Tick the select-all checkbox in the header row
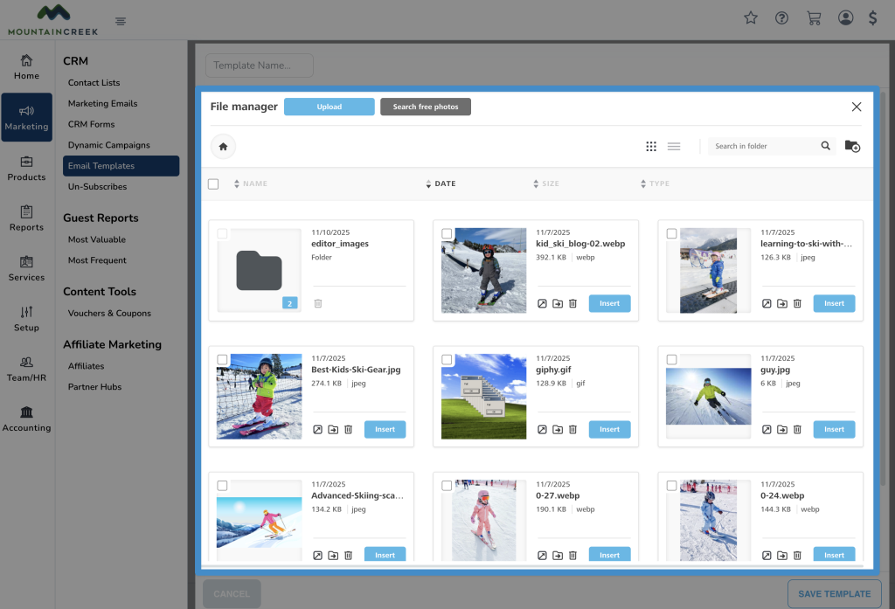Image resolution: width=895 pixels, height=609 pixels. pos(213,183)
